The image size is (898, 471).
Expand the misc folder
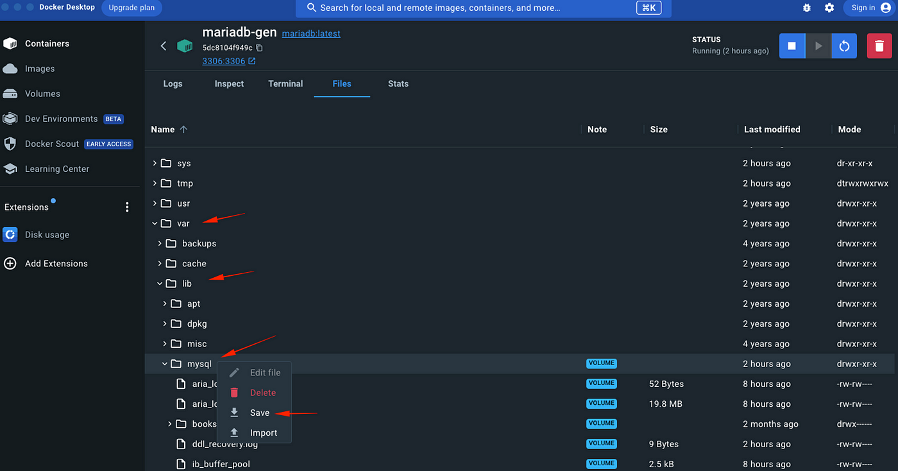(x=165, y=344)
